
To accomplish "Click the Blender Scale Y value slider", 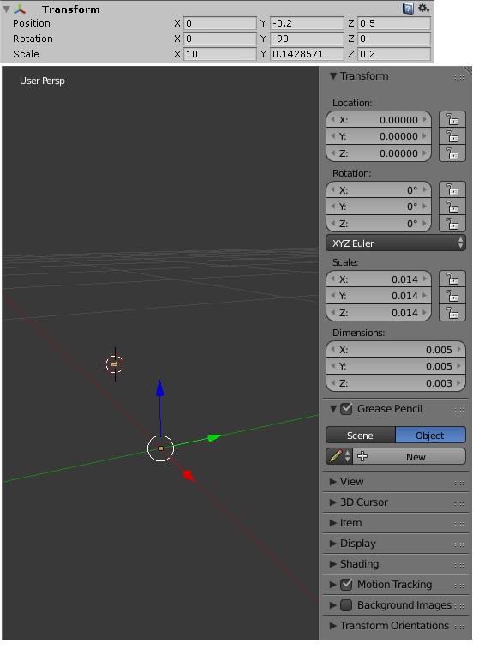I will 379,296.
